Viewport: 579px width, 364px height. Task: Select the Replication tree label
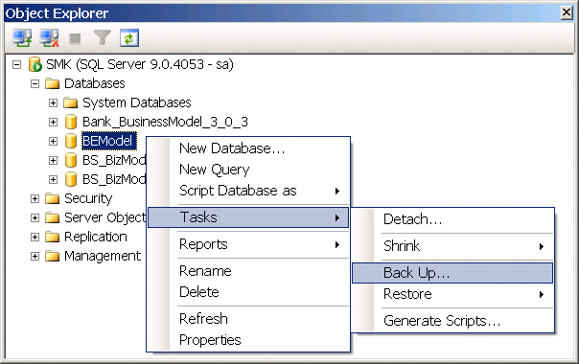[96, 237]
